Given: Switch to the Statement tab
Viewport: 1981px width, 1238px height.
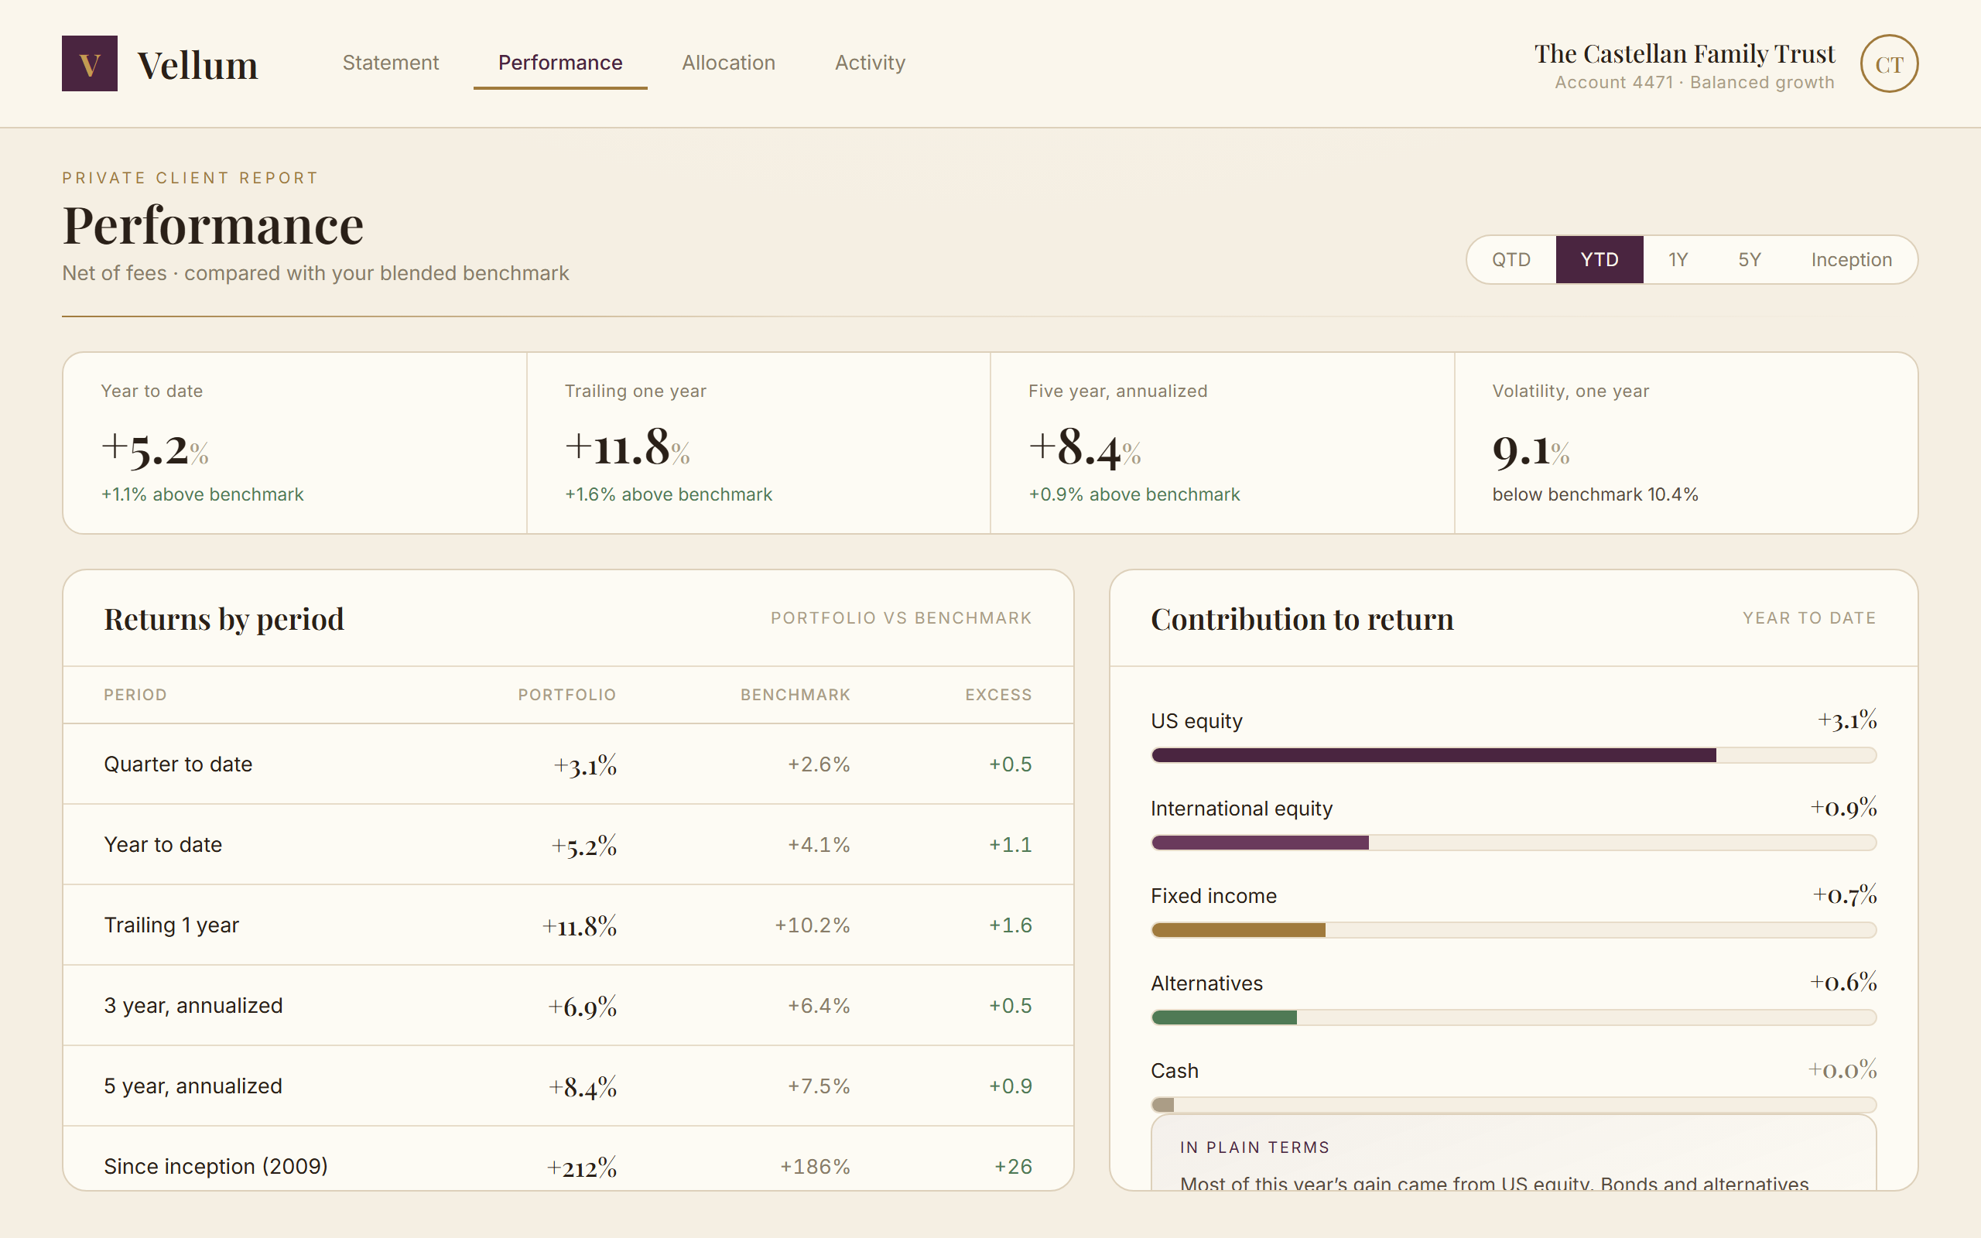Looking at the screenshot, I should 391,63.
